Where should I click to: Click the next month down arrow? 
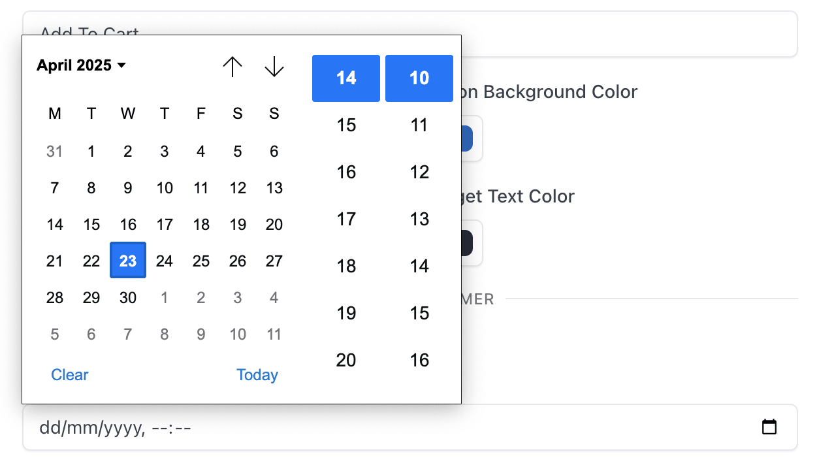[274, 67]
